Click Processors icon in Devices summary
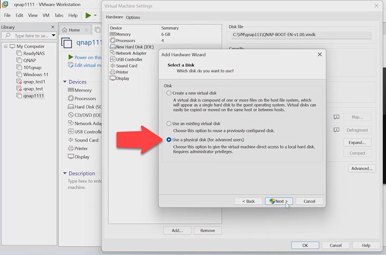Image resolution: width=386 pixels, height=255 pixels. point(71,98)
